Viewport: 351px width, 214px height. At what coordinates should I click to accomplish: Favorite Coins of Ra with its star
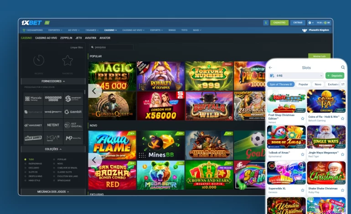pos(342,118)
